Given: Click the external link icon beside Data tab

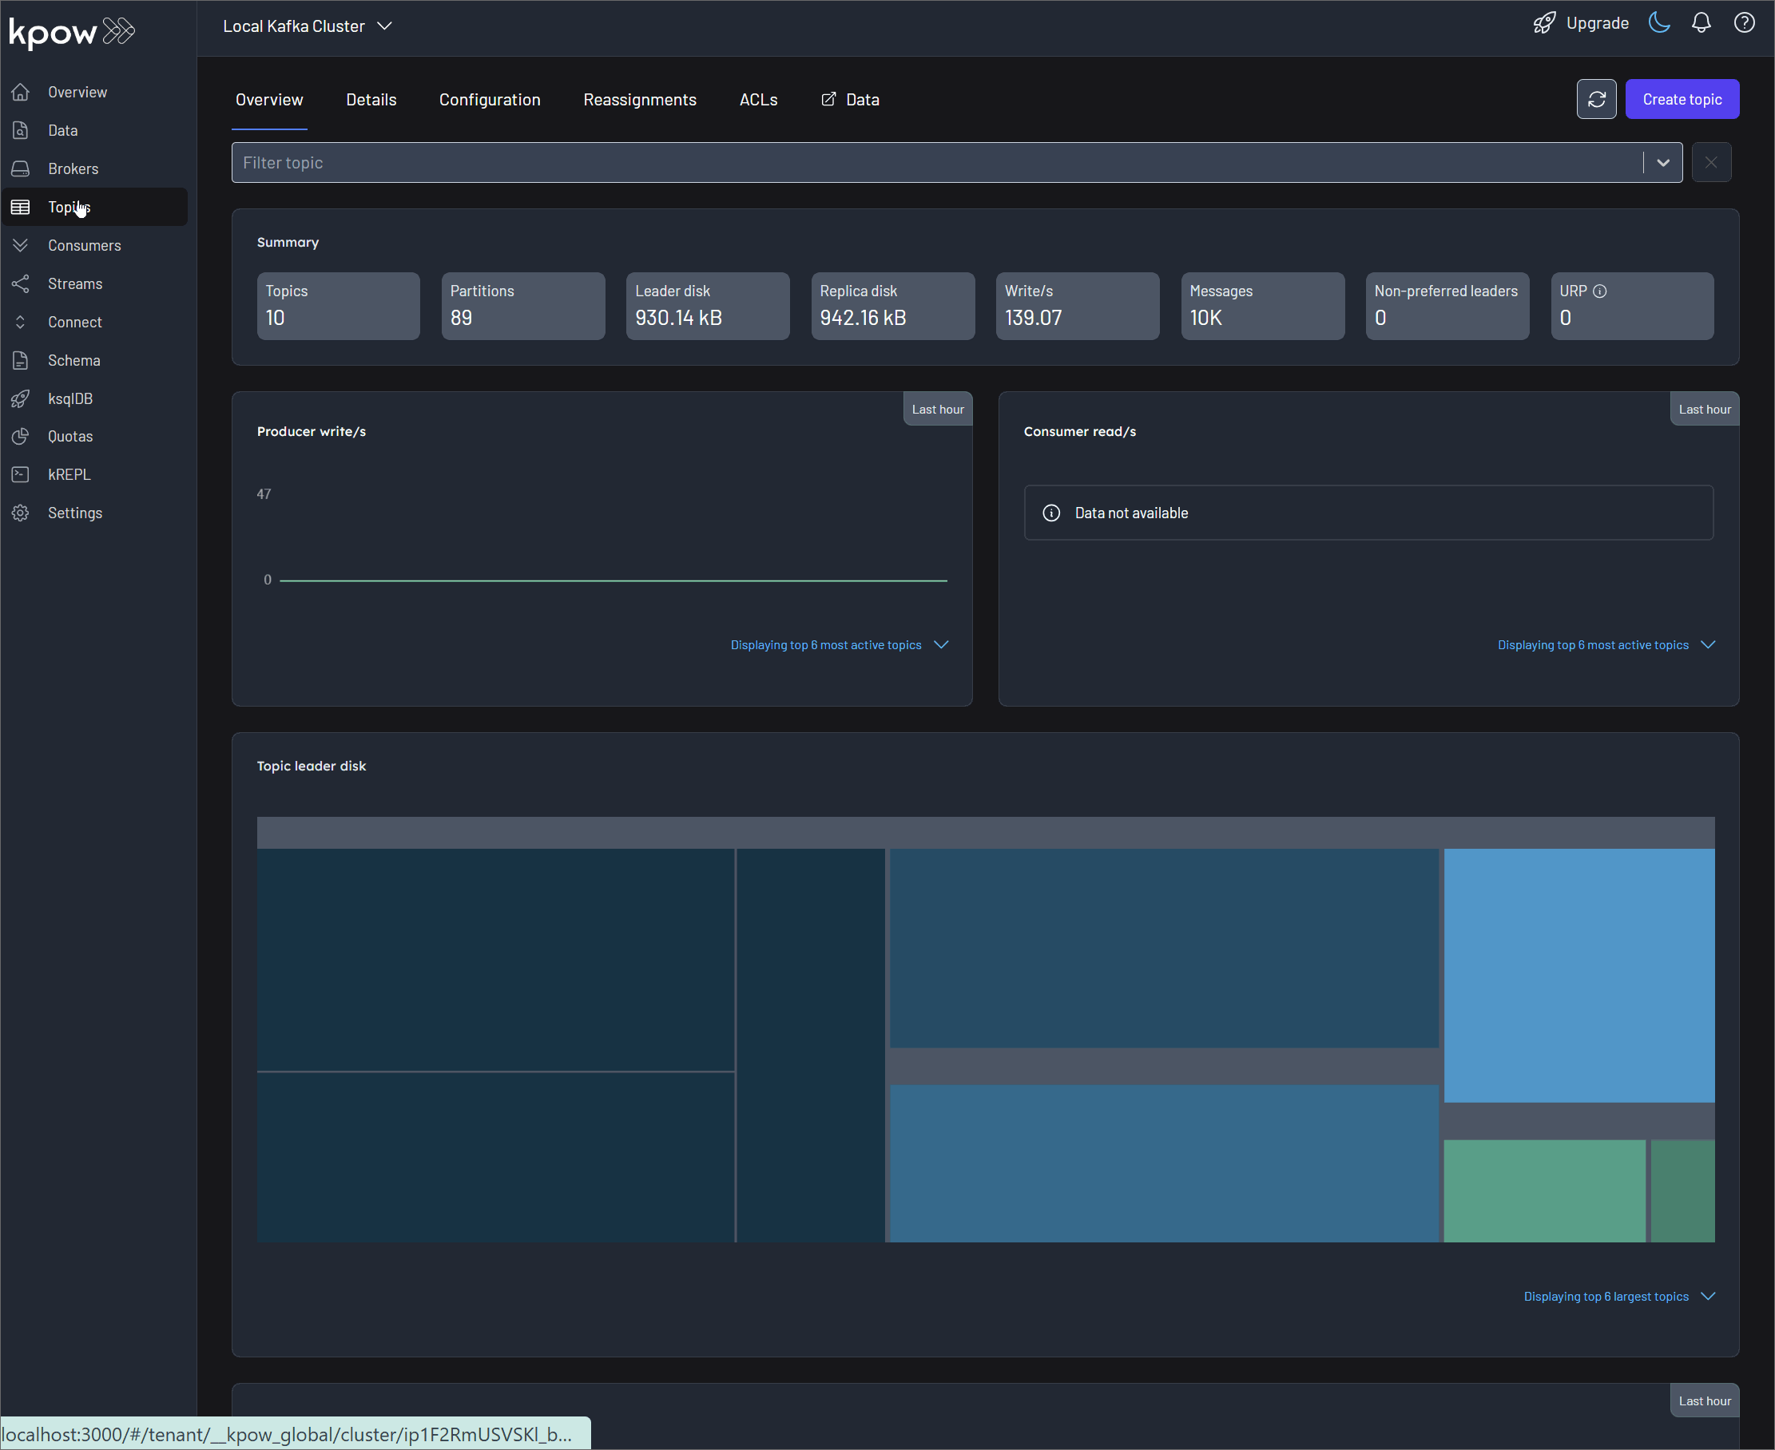Looking at the screenshot, I should coord(829,99).
